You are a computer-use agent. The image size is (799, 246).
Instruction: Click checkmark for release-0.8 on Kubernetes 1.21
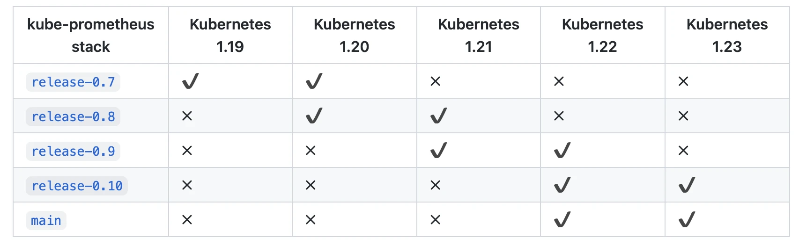pos(439,116)
